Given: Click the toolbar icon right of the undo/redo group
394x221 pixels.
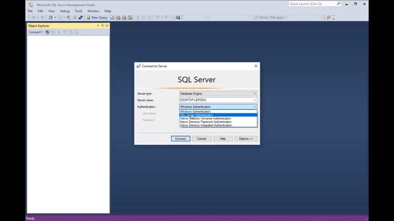Looking at the screenshot, I should click(178, 18).
